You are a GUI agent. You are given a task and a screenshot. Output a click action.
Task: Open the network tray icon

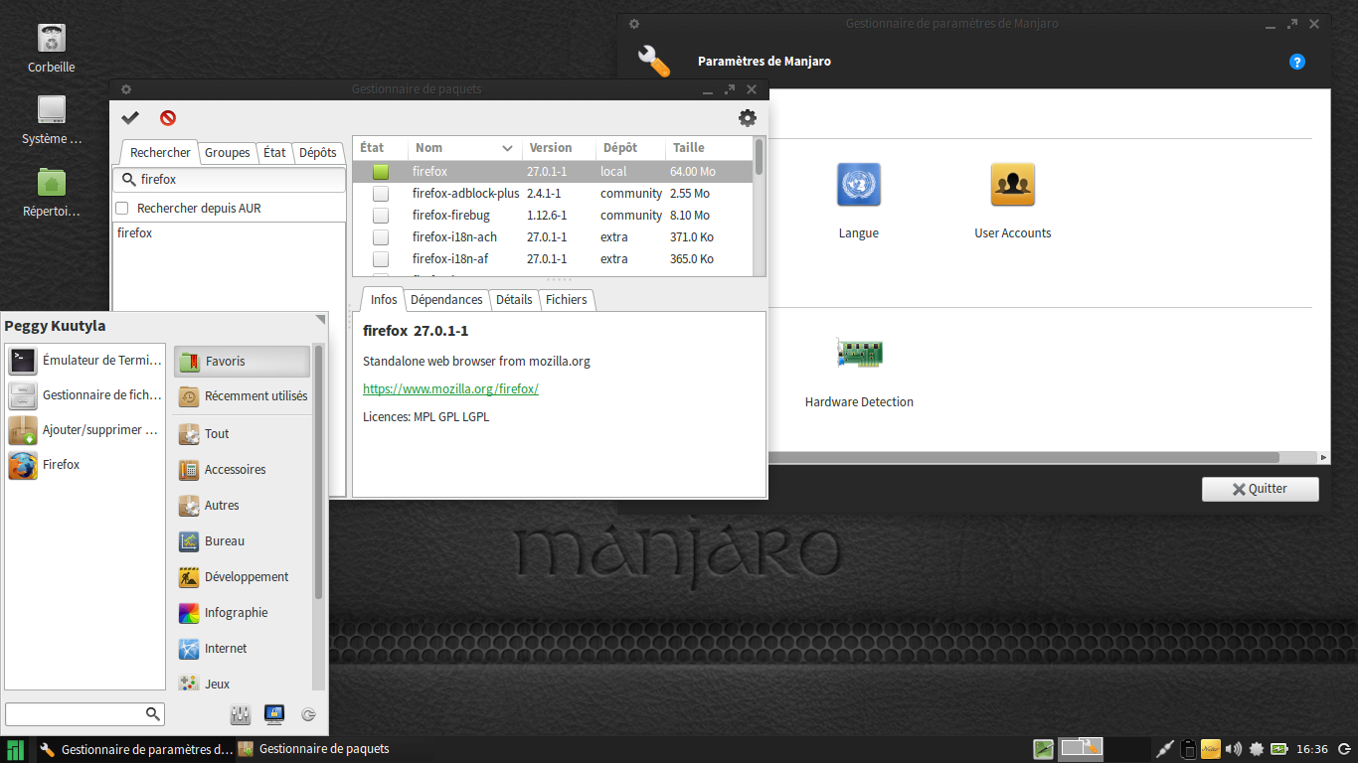[x=1164, y=749]
